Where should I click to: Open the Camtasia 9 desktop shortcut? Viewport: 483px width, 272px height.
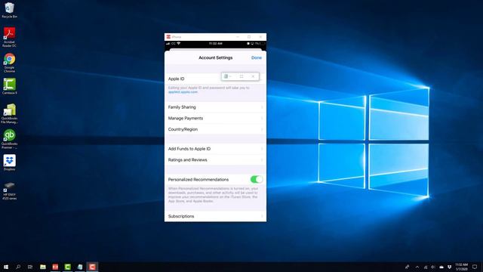9,86
